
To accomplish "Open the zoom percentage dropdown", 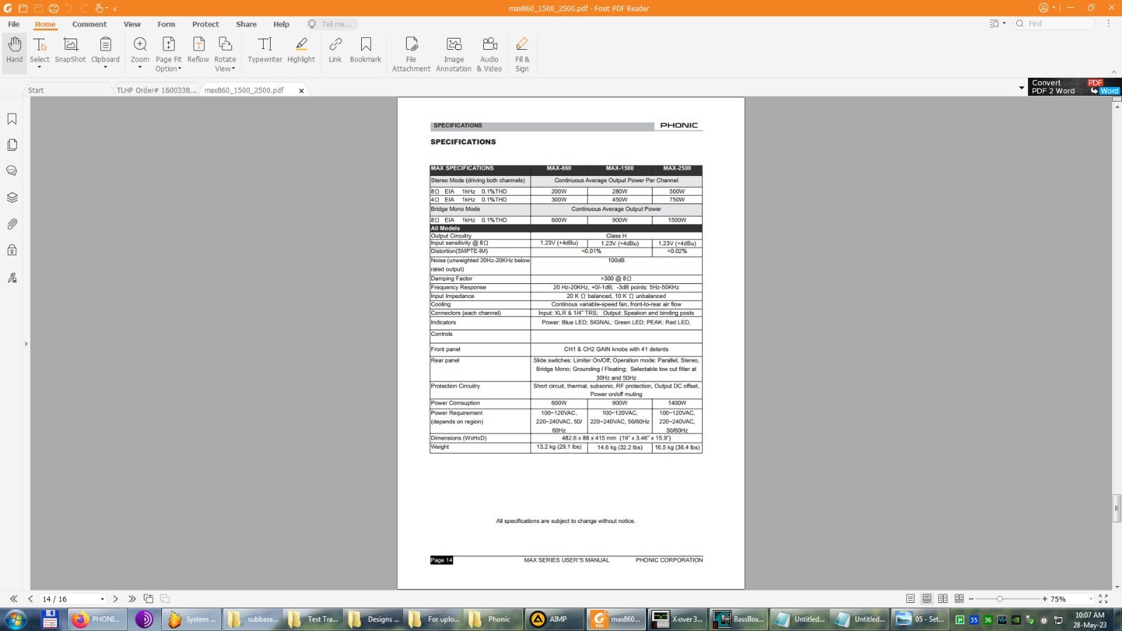I will (1090, 599).
